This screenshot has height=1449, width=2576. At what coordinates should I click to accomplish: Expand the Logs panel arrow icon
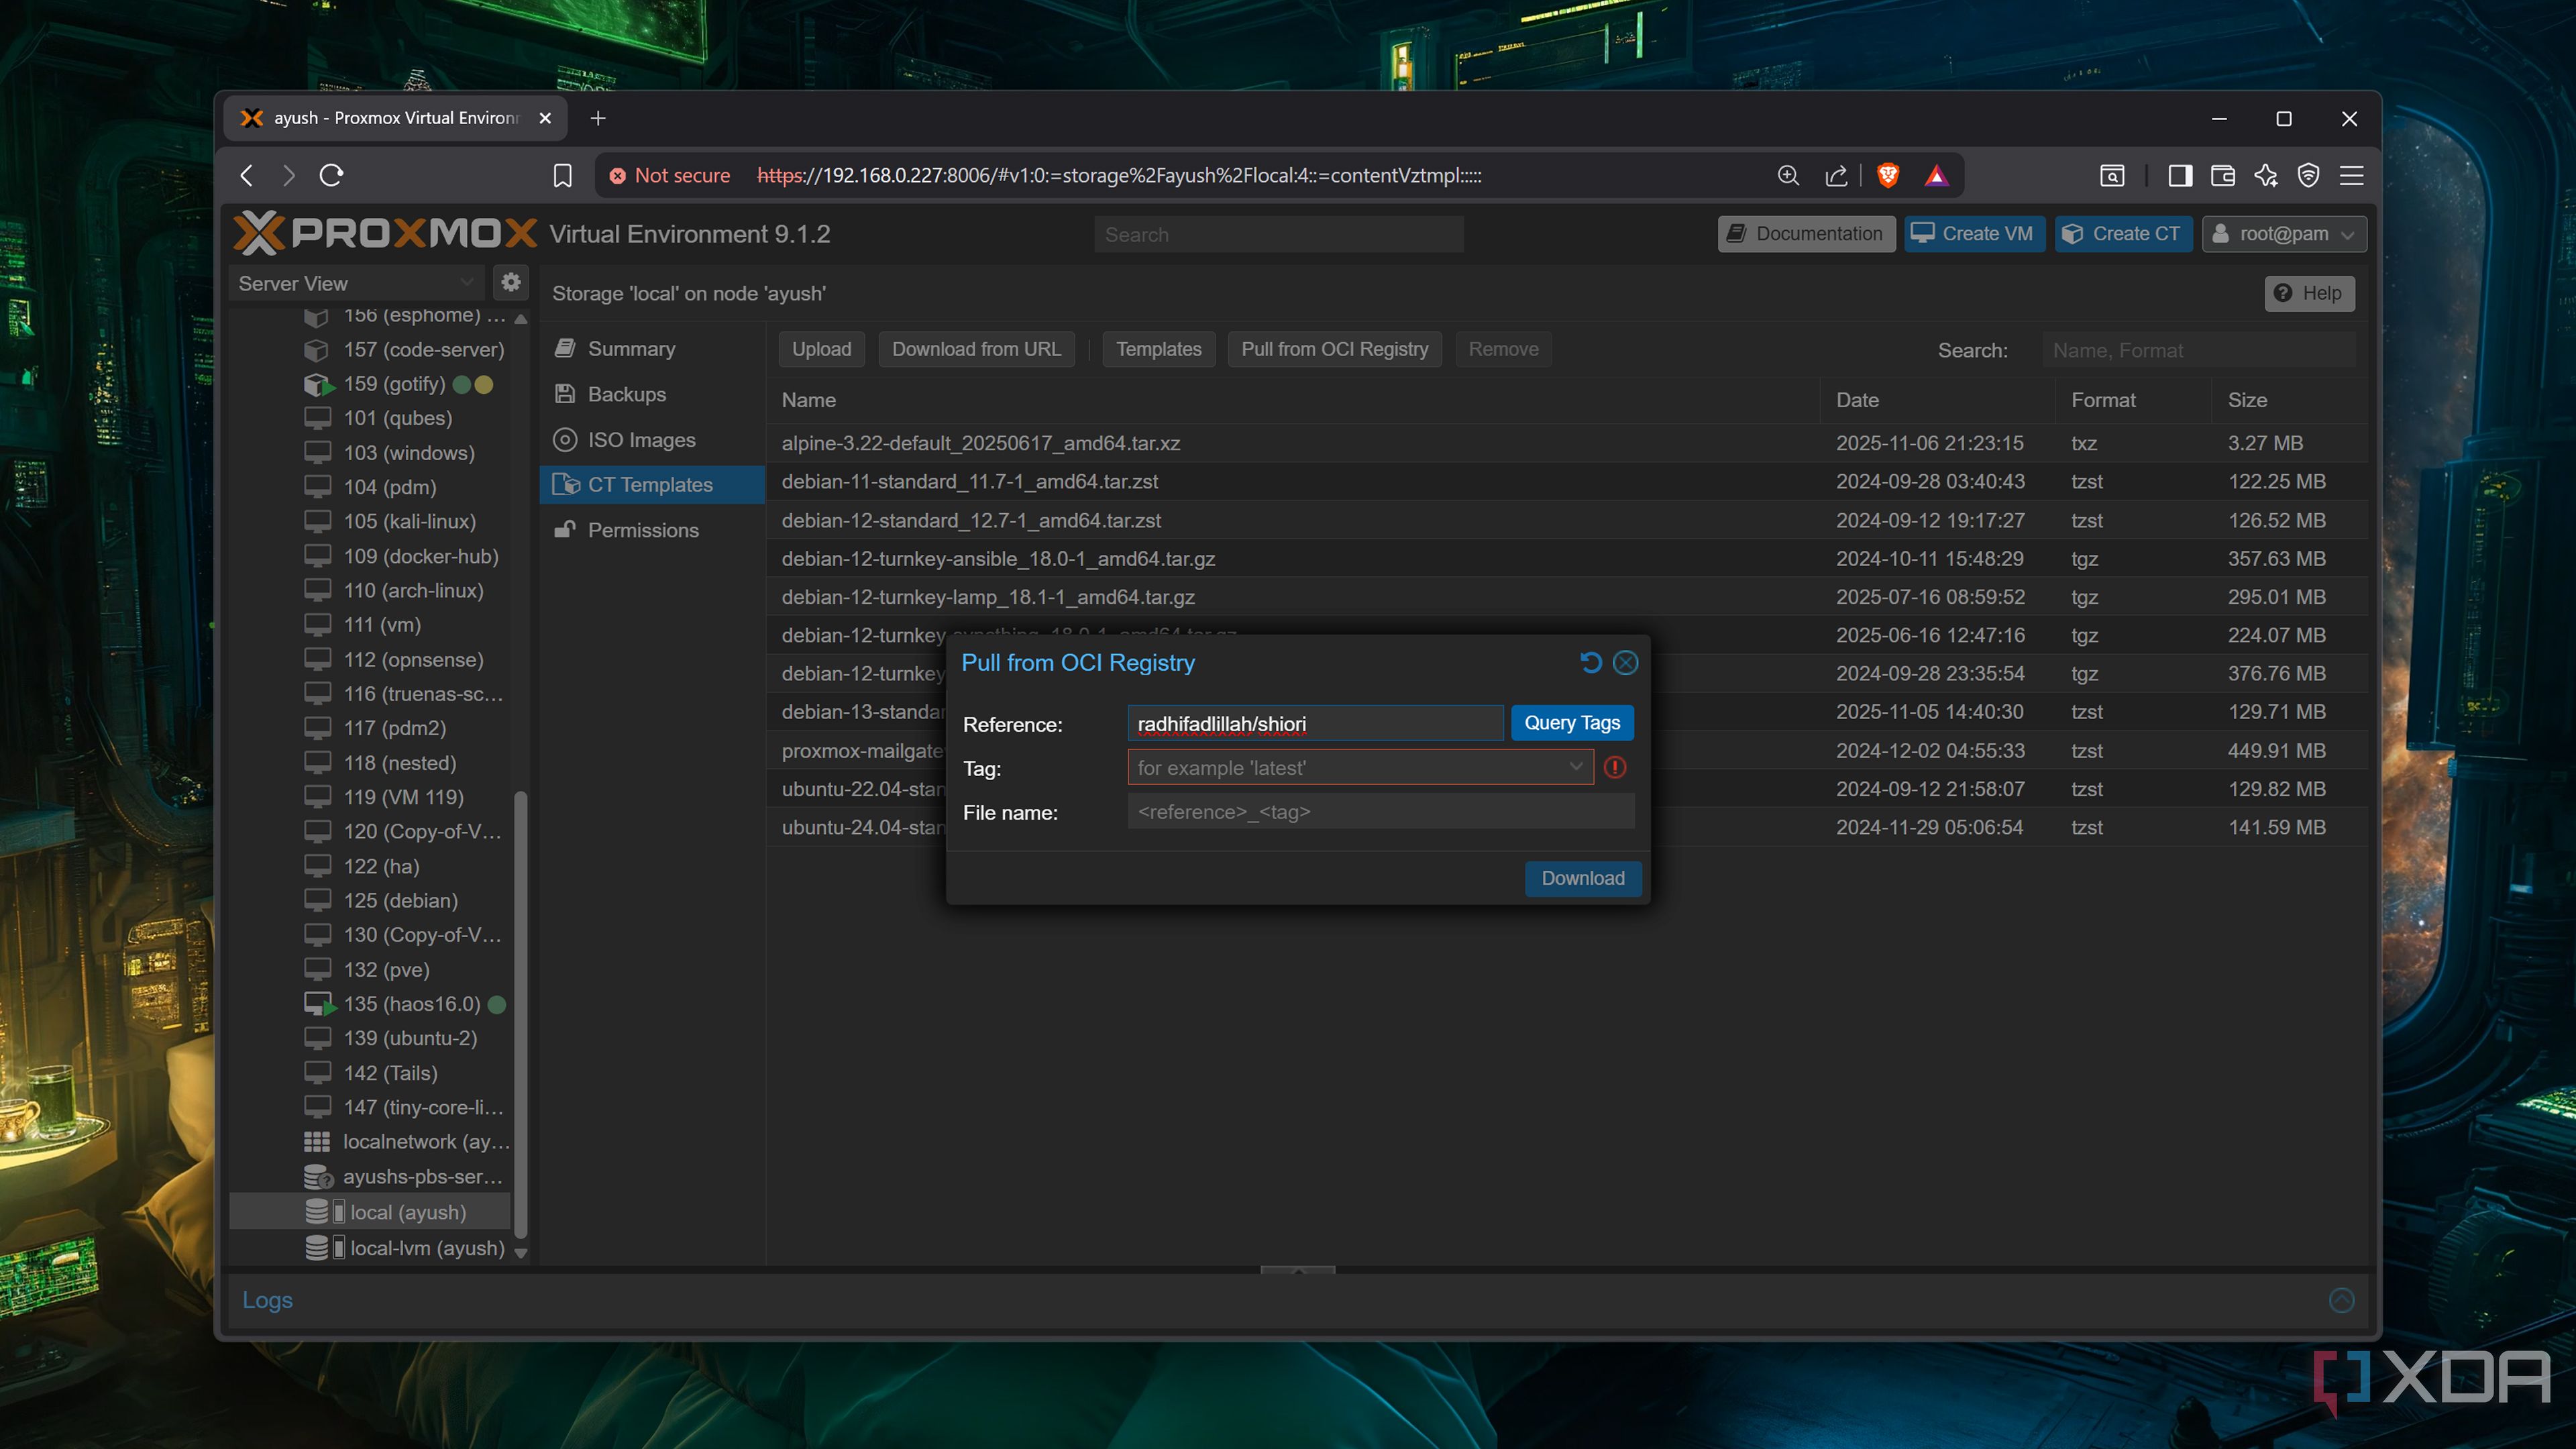click(x=2342, y=1300)
